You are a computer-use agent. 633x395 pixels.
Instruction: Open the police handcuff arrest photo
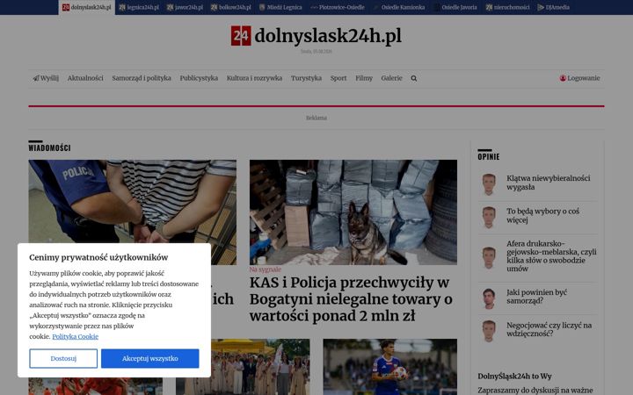click(x=133, y=202)
